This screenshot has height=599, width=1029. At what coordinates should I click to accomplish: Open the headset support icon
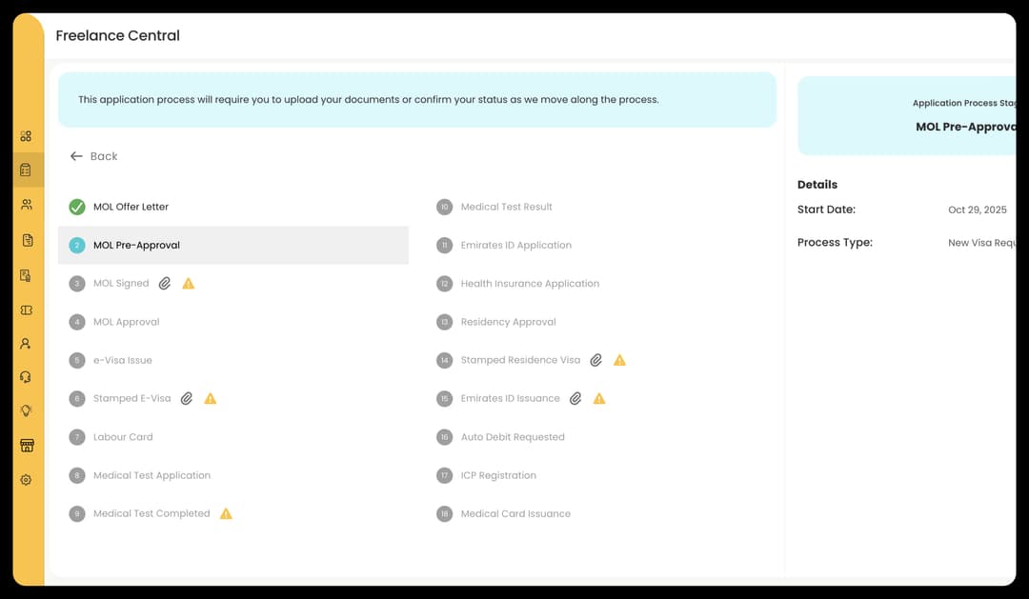pos(26,377)
